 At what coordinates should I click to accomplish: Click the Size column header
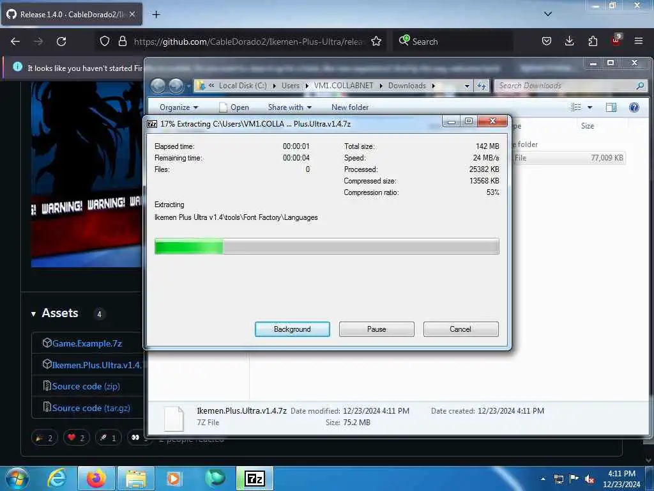[x=588, y=126]
